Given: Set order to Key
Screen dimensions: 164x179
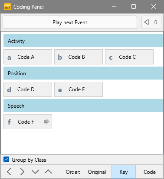Looking at the screenshot, I should click(x=124, y=172).
